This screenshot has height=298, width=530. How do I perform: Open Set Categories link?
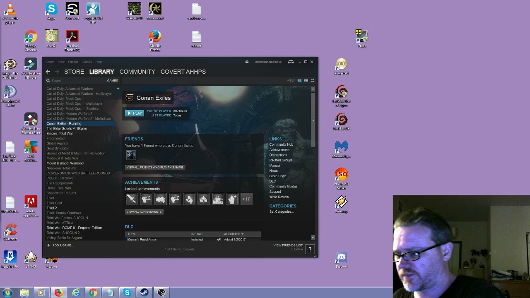coord(282,211)
